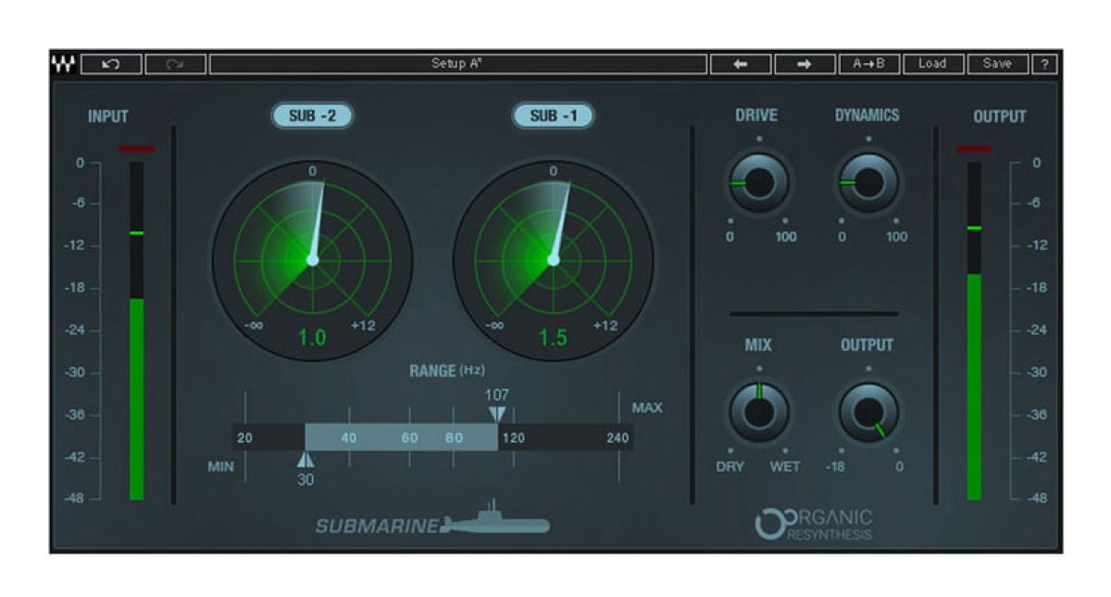This screenshot has width=1111, height=597.
Task: Redo the last undone change
Action: click(175, 64)
